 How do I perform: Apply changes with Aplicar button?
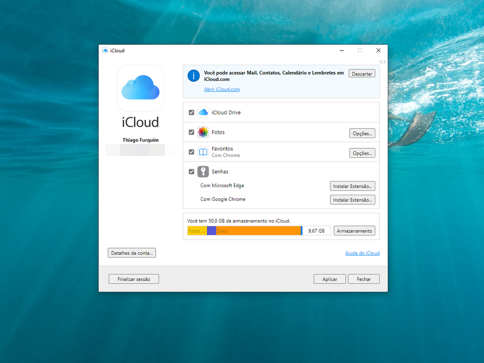329,279
